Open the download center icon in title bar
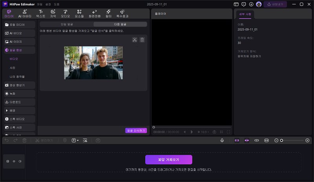Image resolution: width=314 pixels, height=182 pixels. (x=251, y=4)
